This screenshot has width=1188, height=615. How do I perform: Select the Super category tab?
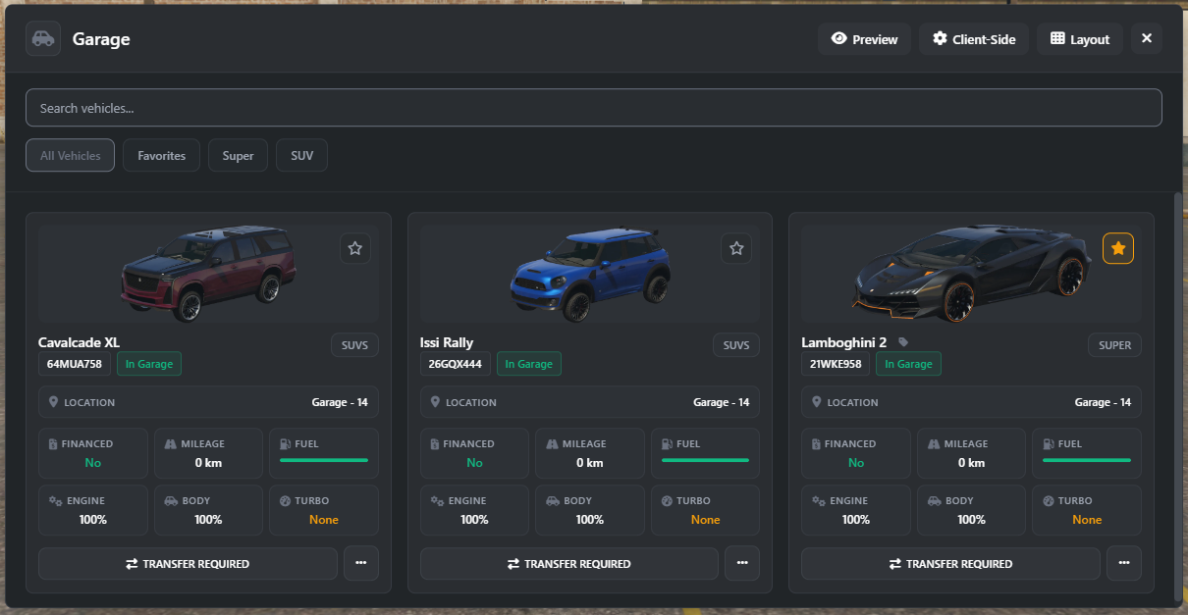click(x=238, y=155)
